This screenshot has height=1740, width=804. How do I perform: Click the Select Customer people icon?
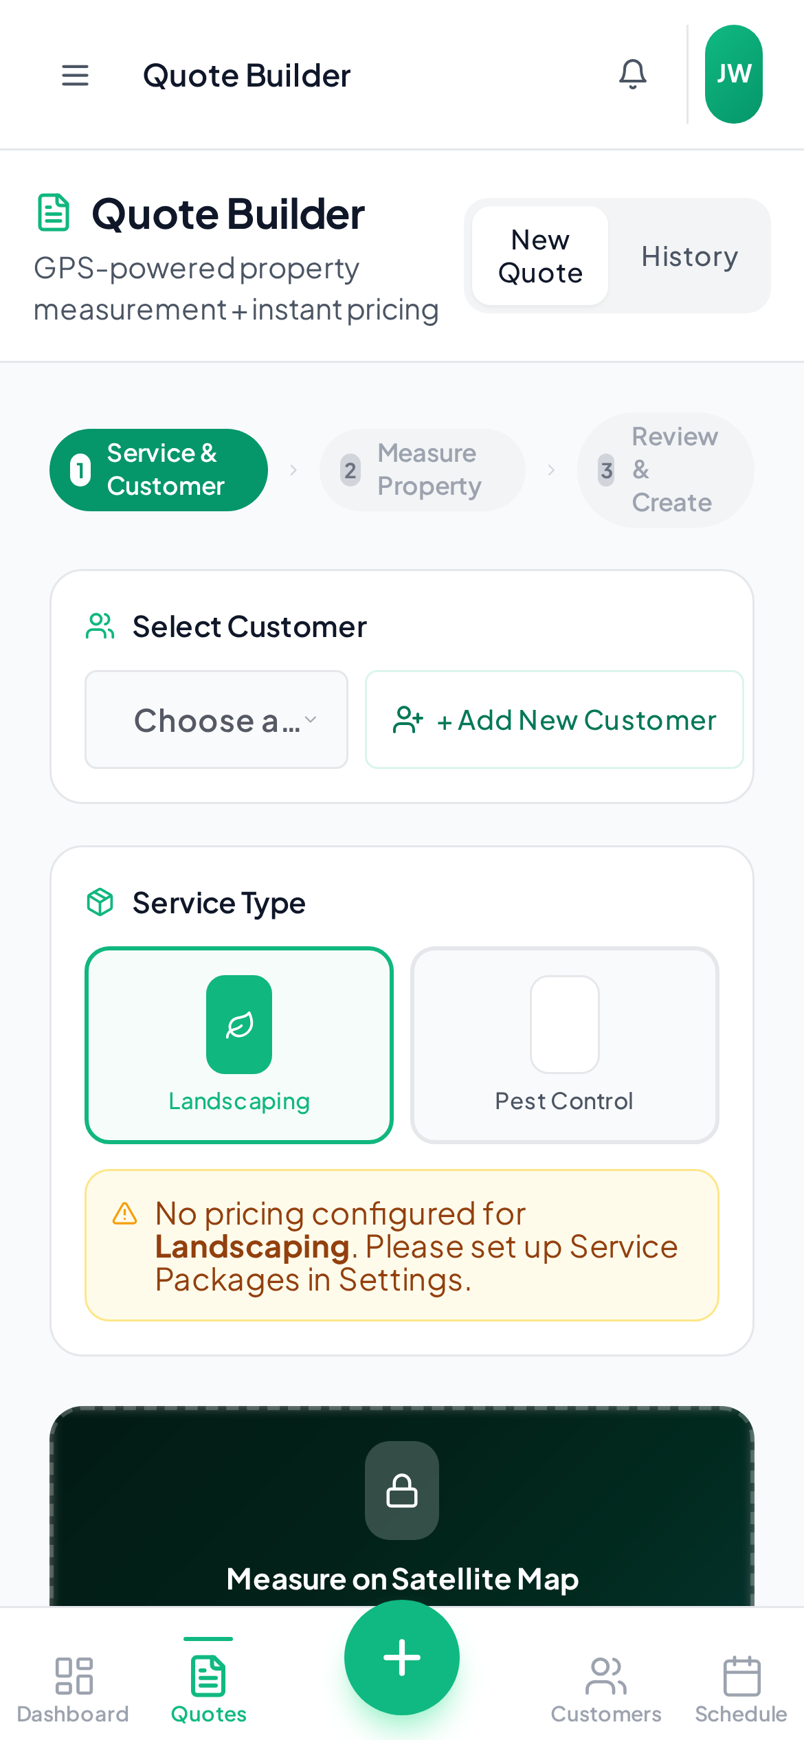tap(100, 625)
